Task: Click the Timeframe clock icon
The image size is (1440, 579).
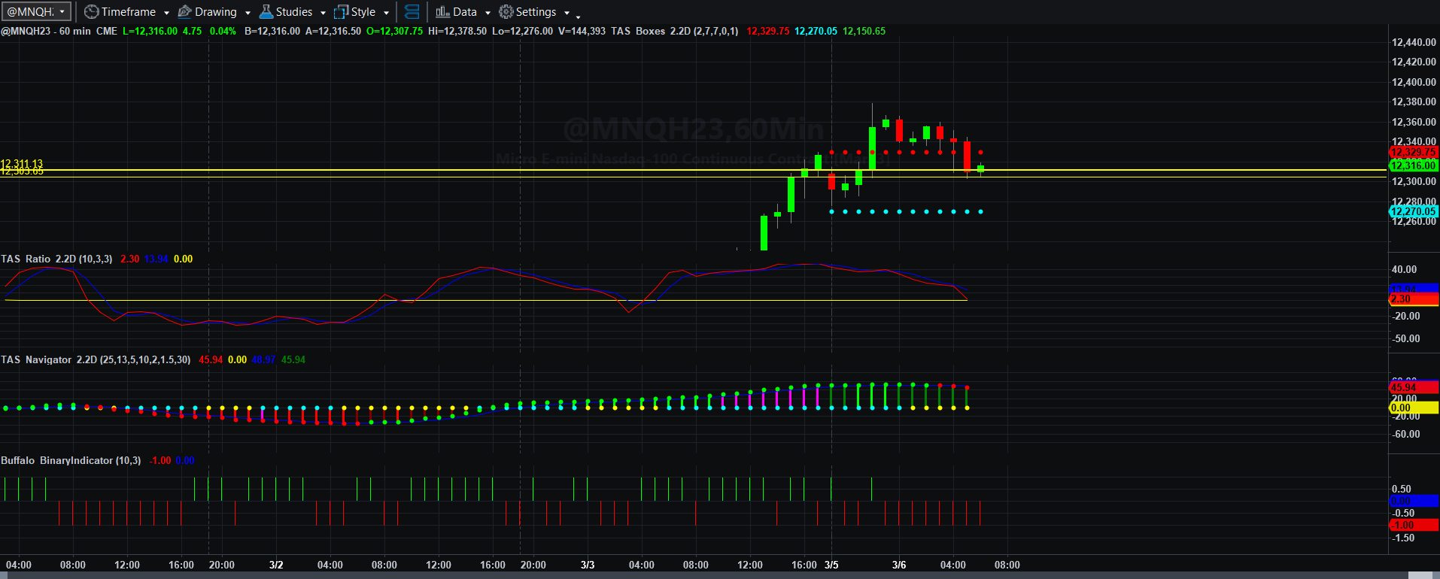Action: [x=91, y=12]
